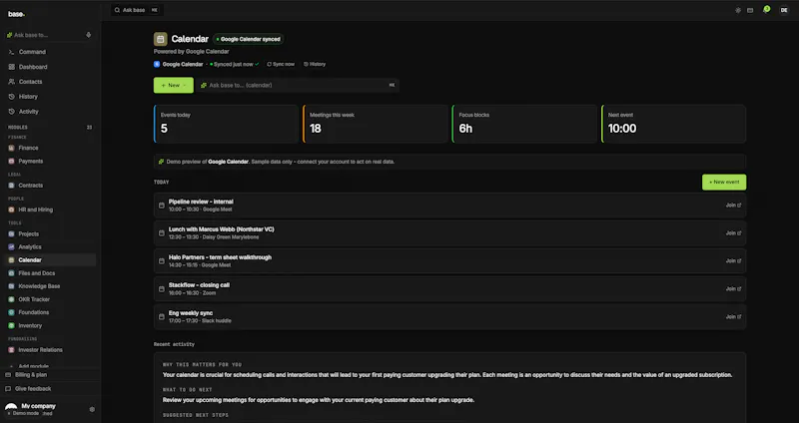Click the Finance module icon
This screenshot has height=423, width=799.
click(x=11, y=148)
